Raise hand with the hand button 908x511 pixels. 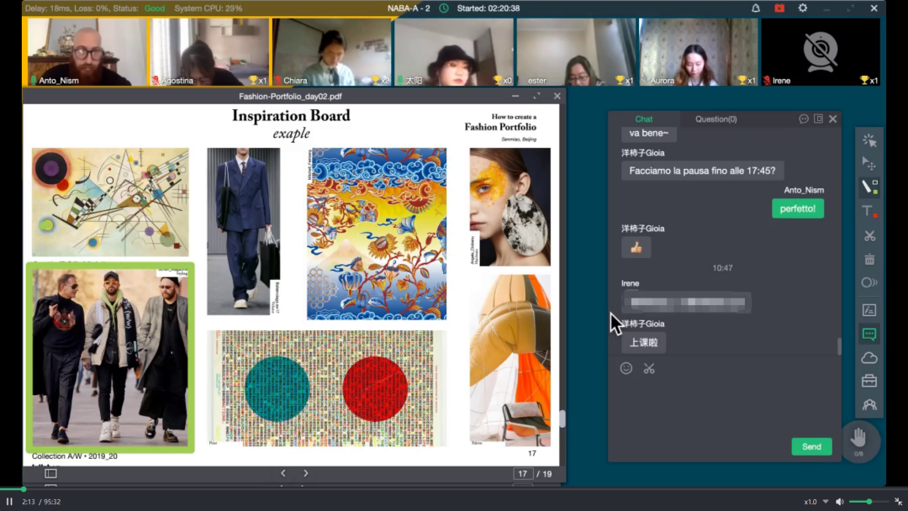pos(858,440)
